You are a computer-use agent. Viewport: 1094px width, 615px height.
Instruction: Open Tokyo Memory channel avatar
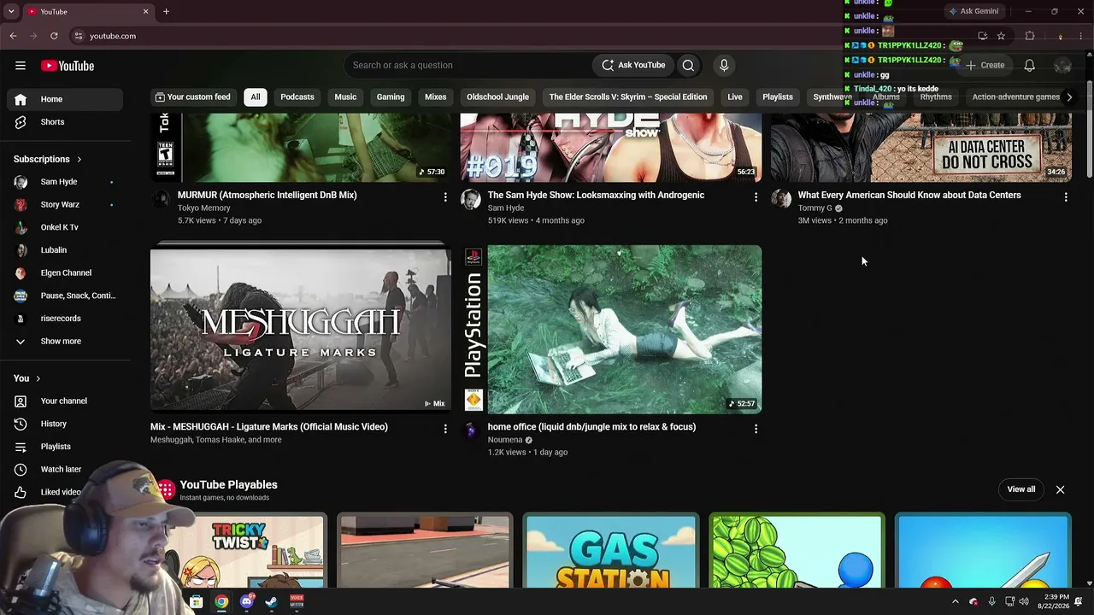161,199
